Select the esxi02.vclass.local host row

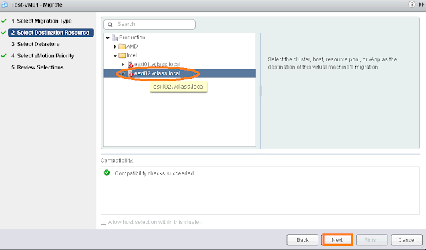tap(180, 73)
